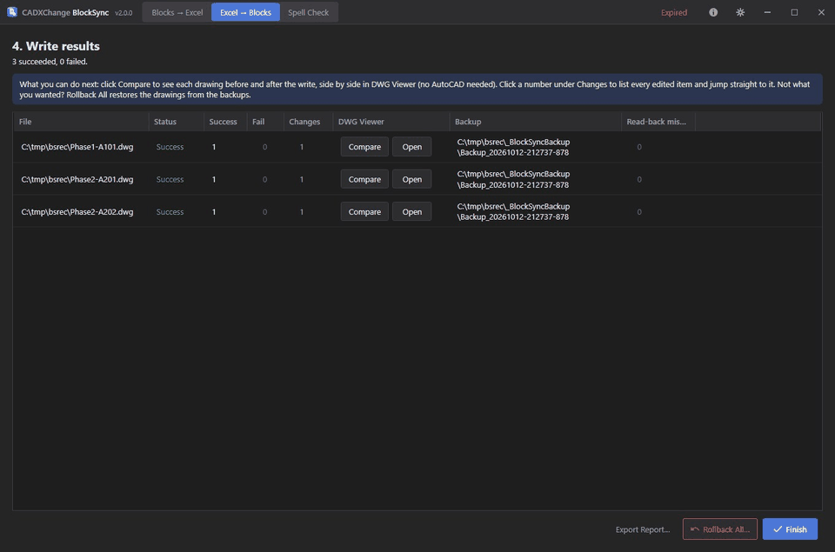Image resolution: width=835 pixels, height=552 pixels.
Task: Sort by the Status column header
Action: coord(177,122)
